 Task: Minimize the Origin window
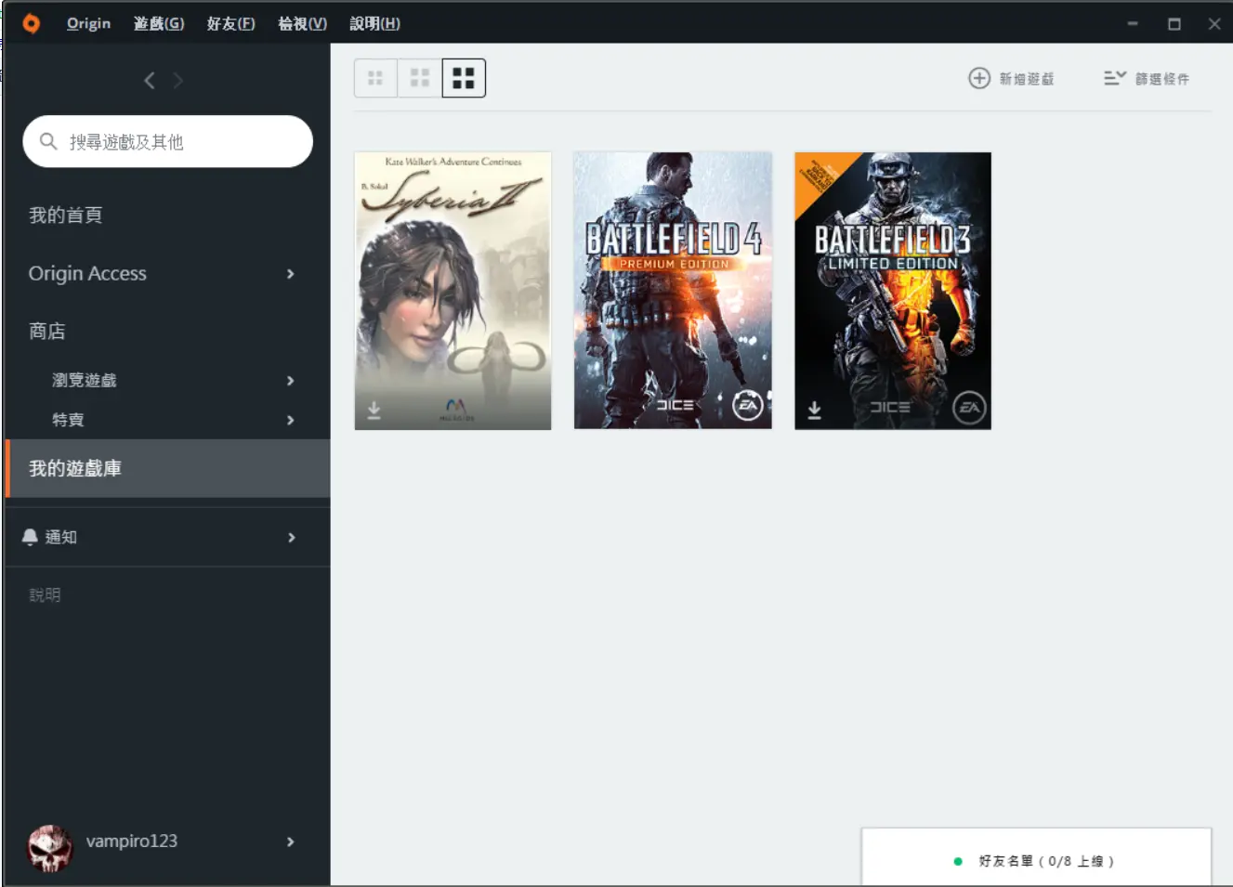[x=1133, y=23]
